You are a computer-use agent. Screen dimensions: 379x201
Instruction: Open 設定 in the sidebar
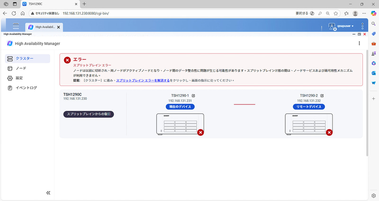(27, 78)
